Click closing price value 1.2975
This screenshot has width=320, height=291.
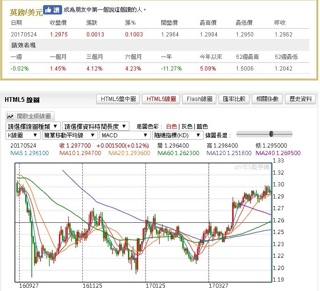click(59, 34)
